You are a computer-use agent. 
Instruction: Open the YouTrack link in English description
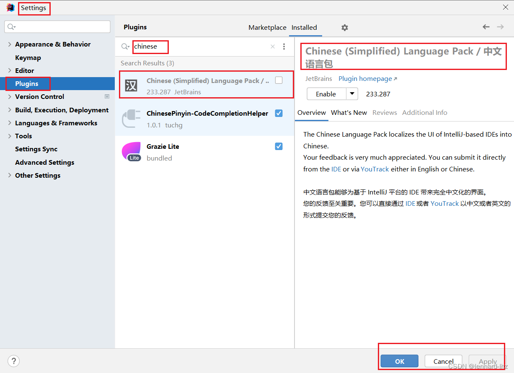click(x=375, y=169)
